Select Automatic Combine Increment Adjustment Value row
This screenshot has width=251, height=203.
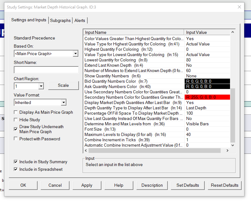click(157, 145)
